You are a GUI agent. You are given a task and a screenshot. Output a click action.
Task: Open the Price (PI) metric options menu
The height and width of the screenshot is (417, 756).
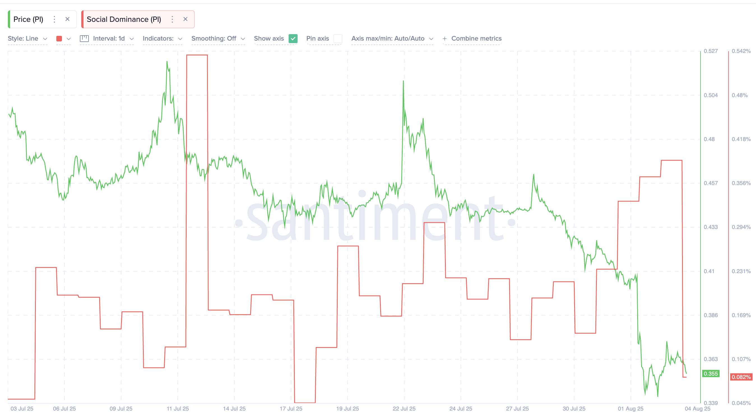pyautogui.click(x=54, y=19)
